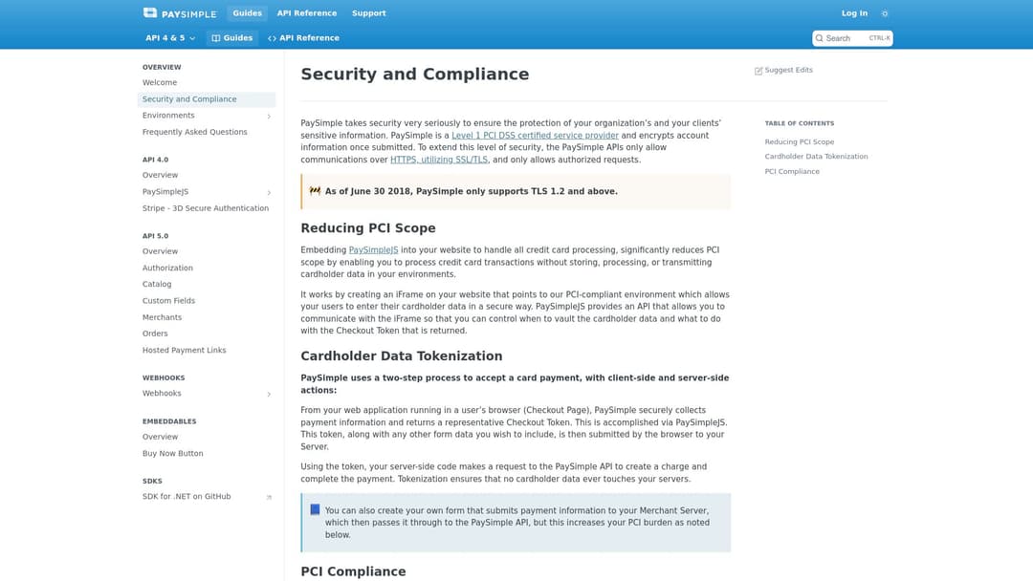The width and height of the screenshot is (1033, 581).
Task: Open the Level 1 PCI DSS certified link
Action: point(535,136)
